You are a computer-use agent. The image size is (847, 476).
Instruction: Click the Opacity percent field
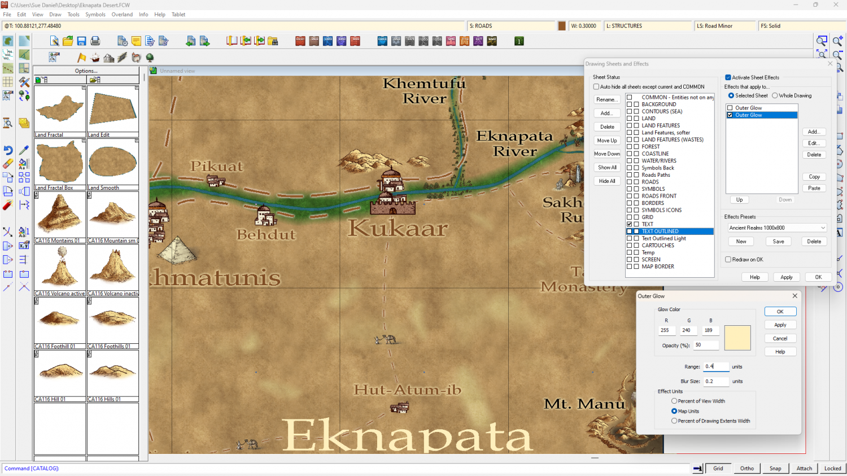point(706,345)
